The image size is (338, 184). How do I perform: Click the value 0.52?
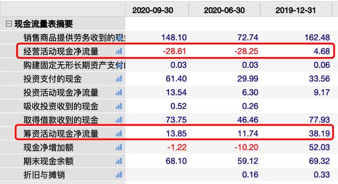[179, 106]
